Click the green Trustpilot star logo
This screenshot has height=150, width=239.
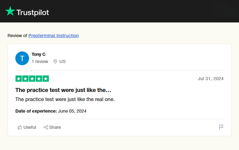[x=10, y=11]
